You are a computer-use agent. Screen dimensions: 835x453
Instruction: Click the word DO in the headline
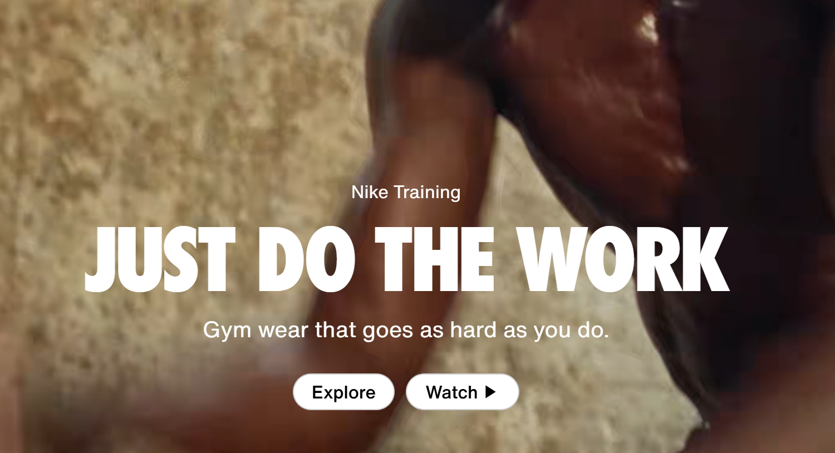307,259
